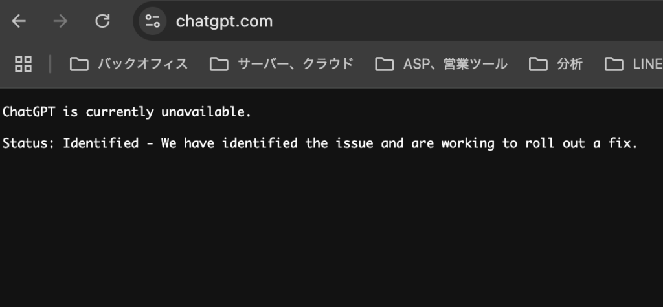Click the folder icon beside LINE
Viewport: 663px width, 307px height.
(614, 64)
